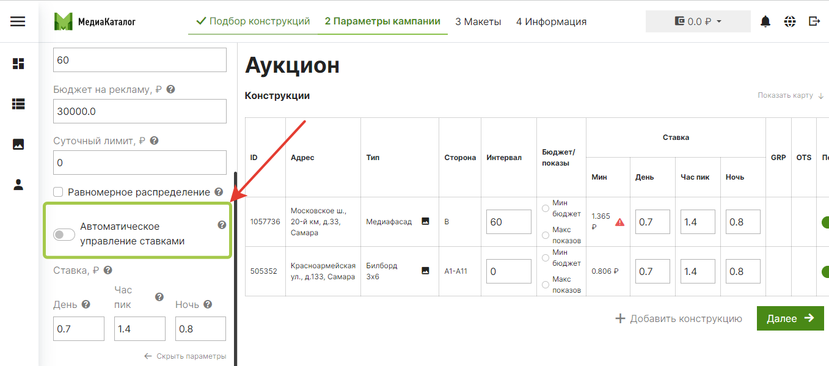Image resolution: width=829 pixels, height=366 pixels.
Task: Open notifications via the bell icon
Action: coord(766,21)
